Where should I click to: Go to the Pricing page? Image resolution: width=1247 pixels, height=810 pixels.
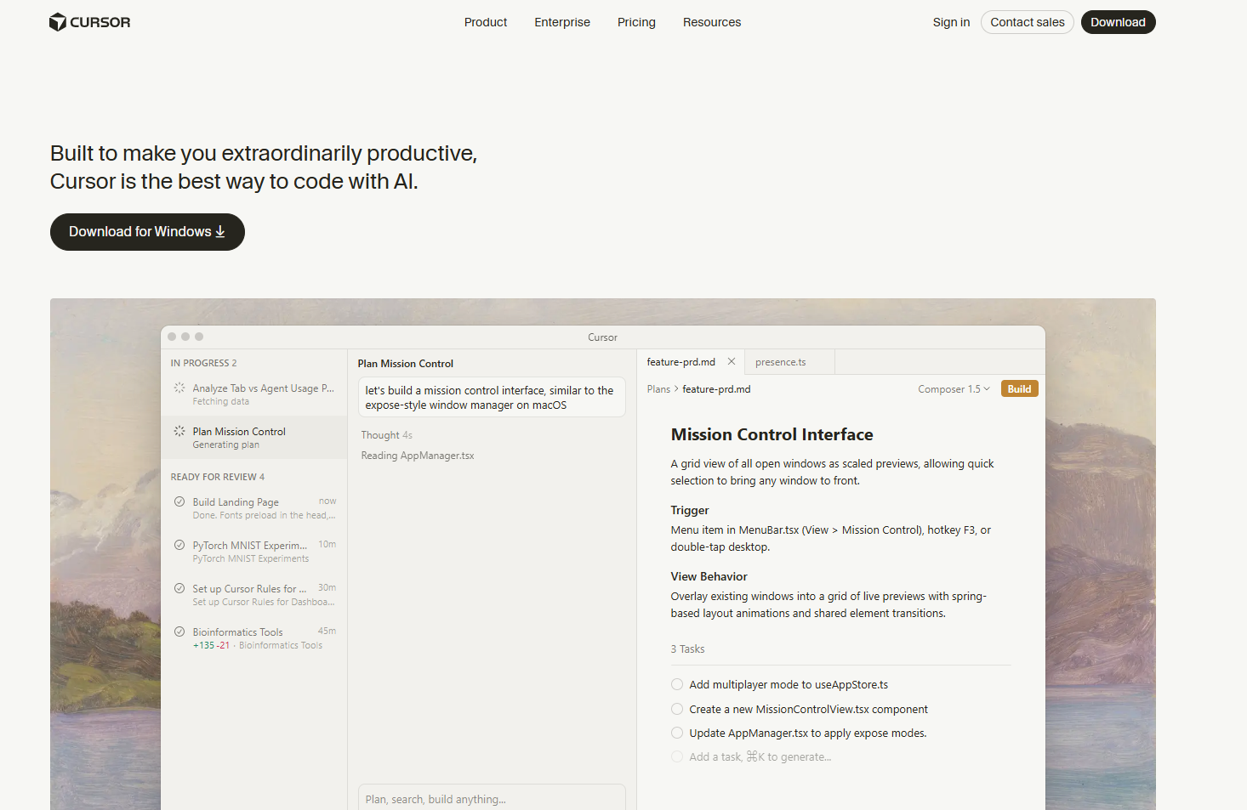[x=636, y=22]
